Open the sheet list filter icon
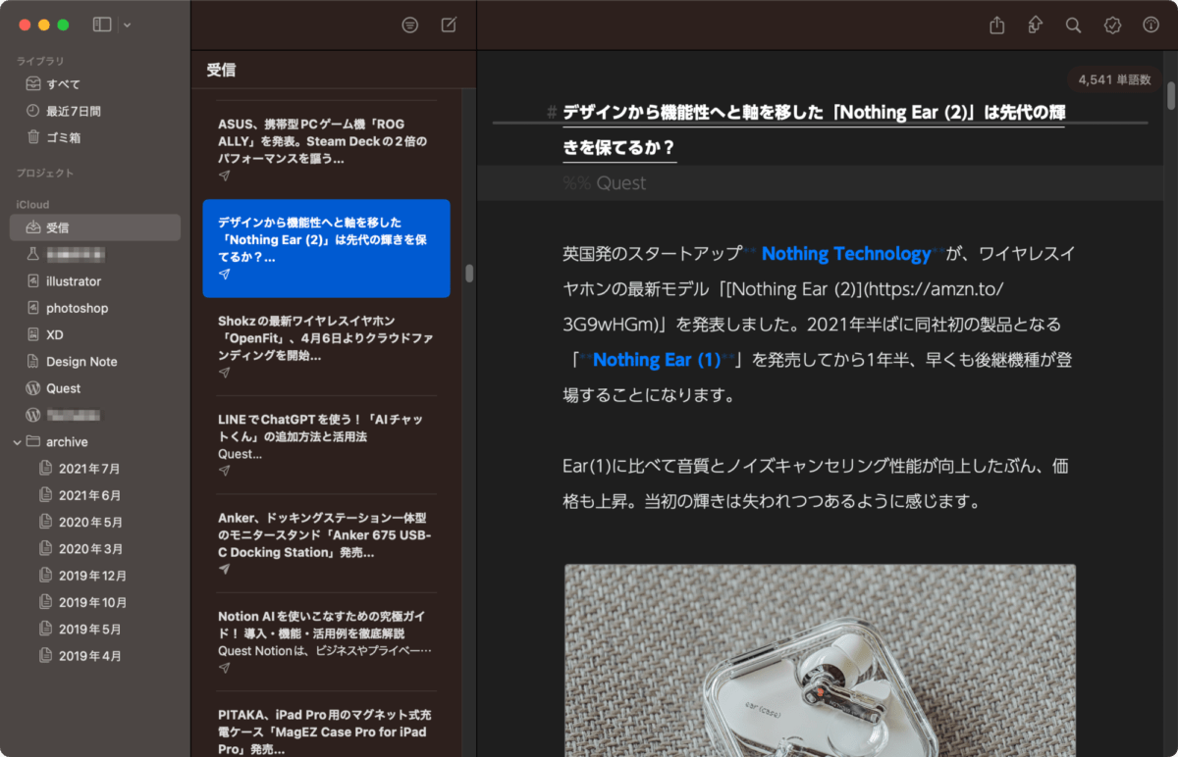Viewport: 1178px width, 757px height. click(x=410, y=25)
